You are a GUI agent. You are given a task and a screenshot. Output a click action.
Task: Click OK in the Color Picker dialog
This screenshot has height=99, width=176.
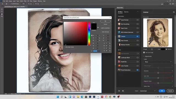pyautogui.click(x=105, y=21)
